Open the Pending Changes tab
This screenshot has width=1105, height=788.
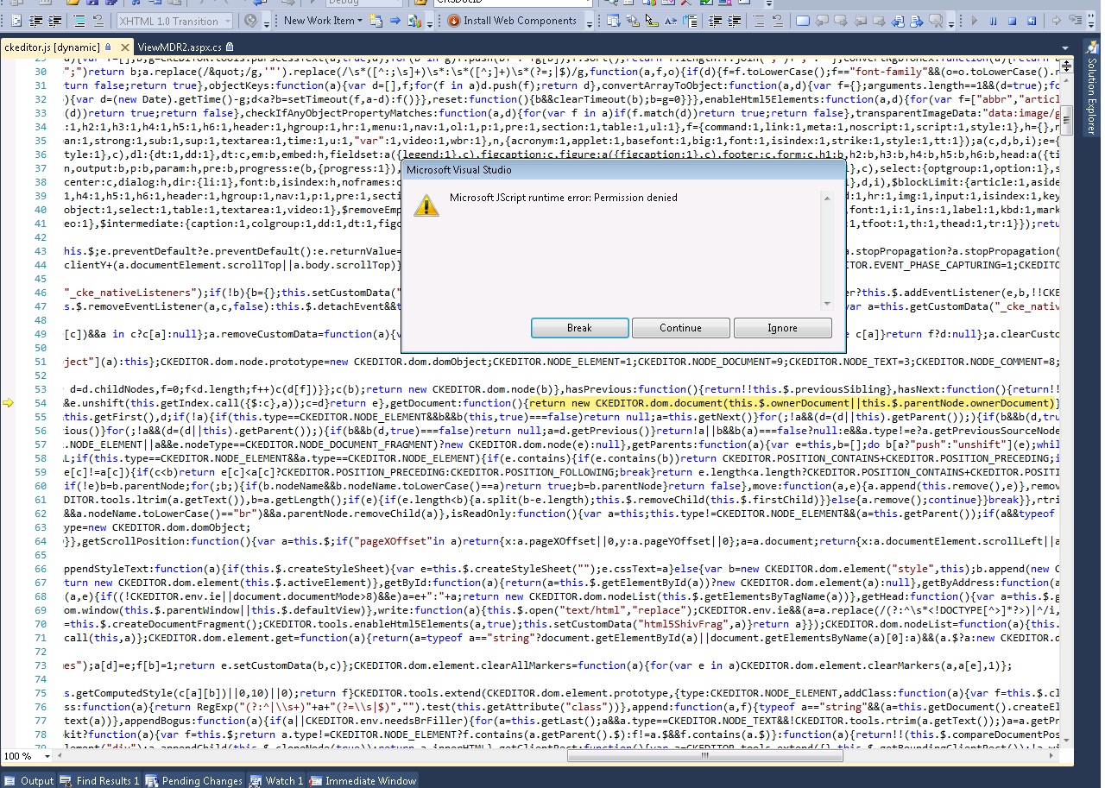point(194,780)
